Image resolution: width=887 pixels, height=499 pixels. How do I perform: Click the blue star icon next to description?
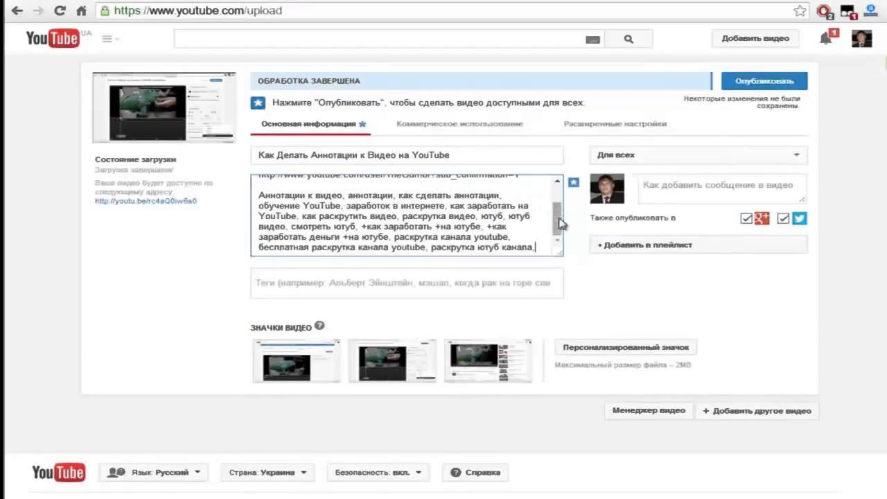pos(573,182)
